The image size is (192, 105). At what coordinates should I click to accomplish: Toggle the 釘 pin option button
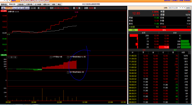click(x=20, y=8)
